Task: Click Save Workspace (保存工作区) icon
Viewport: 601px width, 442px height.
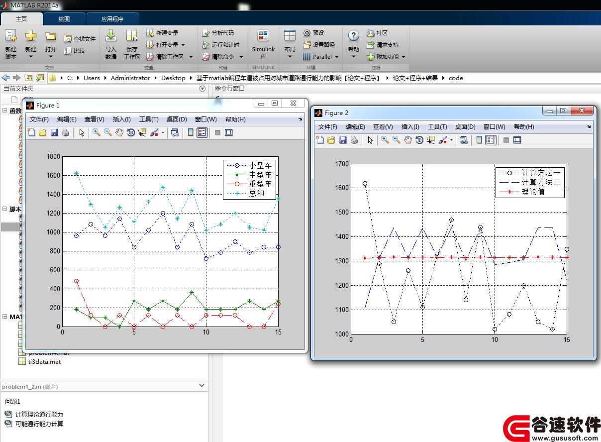Action: click(x=132, y=36)
